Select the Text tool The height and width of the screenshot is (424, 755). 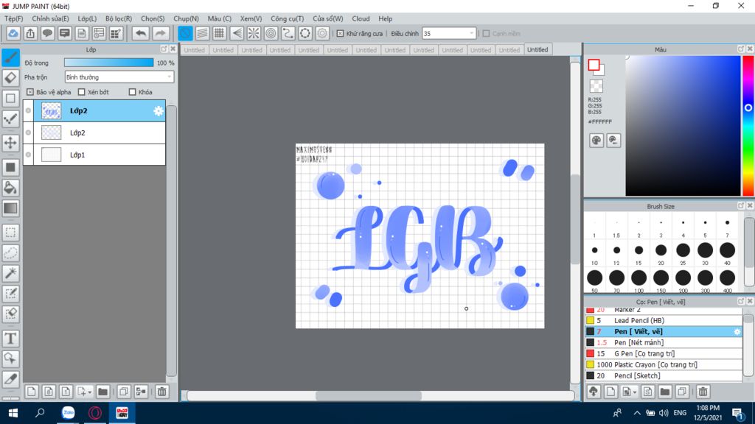[10, 339]
